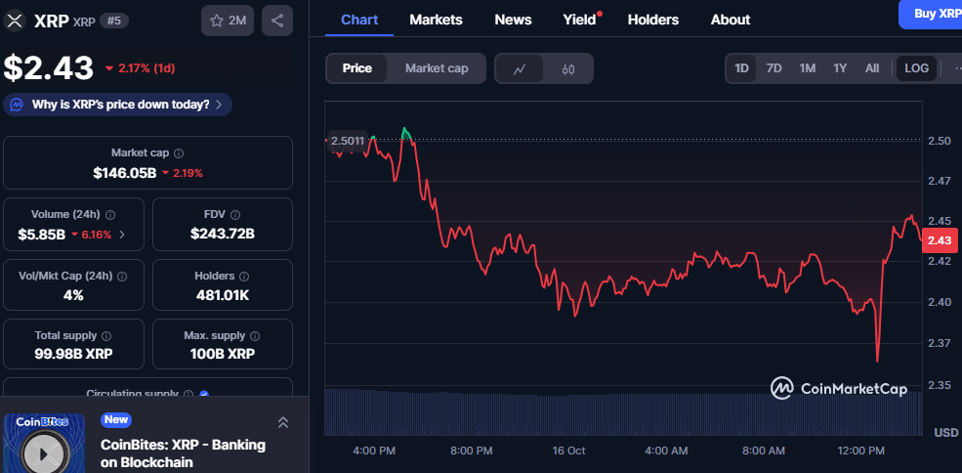The width and height of the screenshot is (962, 473).
Task: Click Market cap info icon
Action: pyautogui.click(x=179, y=153)
